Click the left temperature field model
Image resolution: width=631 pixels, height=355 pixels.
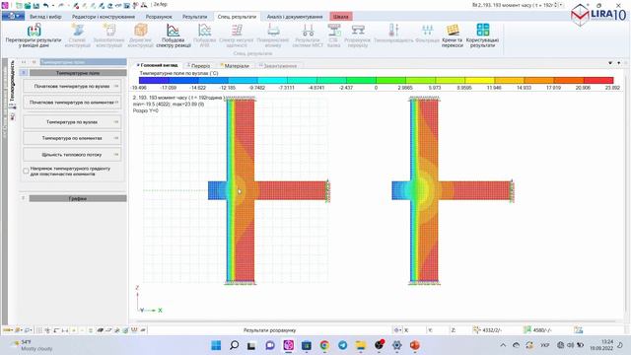[x=268, y=190]
